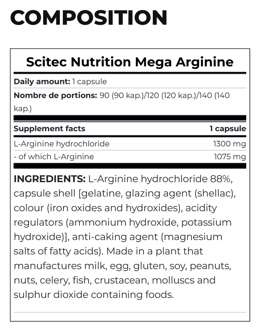Click 'L-Arginine hydrochloride 88%' in ingredients

pyautogui.click(x=160, y=179)
